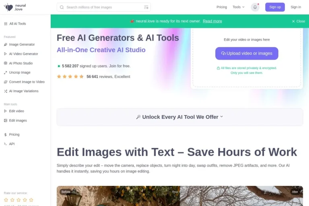309x206 pixels.
Task: Click the API terminal icon
Action: (x=6, y=144)
